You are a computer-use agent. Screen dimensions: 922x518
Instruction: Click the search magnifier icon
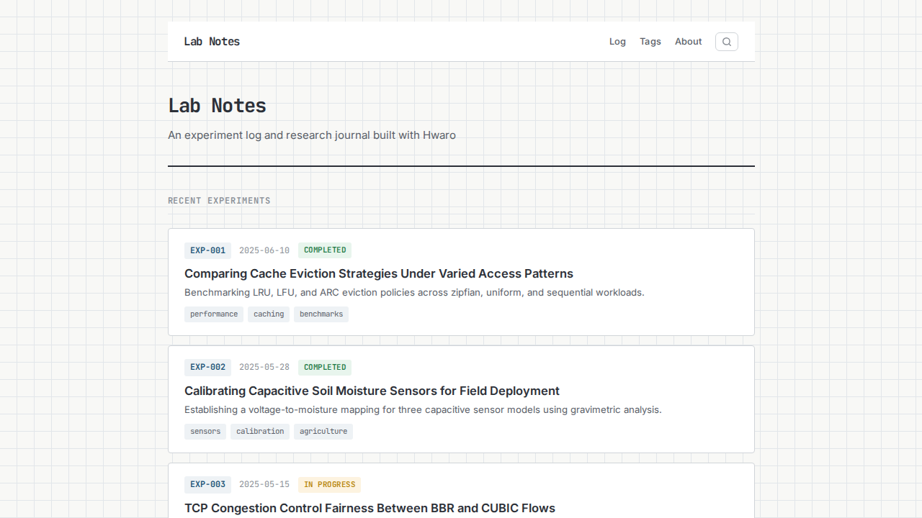tap(726, 42)
